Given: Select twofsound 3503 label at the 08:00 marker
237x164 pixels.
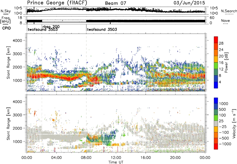Looking at the screenshot, I should (x=102, y=29).
